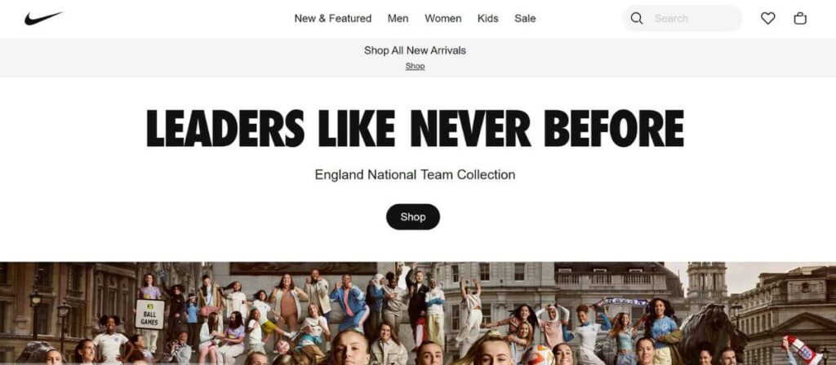The image size is (836, 365).
Task: Click the search magnifying glass icon
Action: point(637,19)
